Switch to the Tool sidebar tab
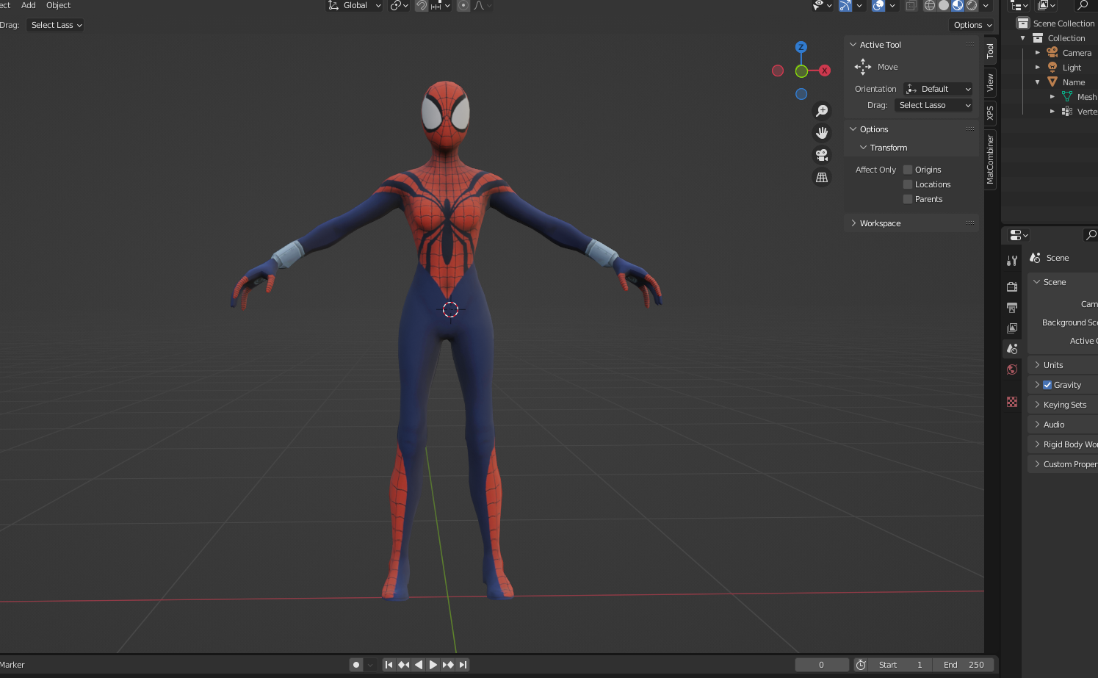 click(990, 51)
